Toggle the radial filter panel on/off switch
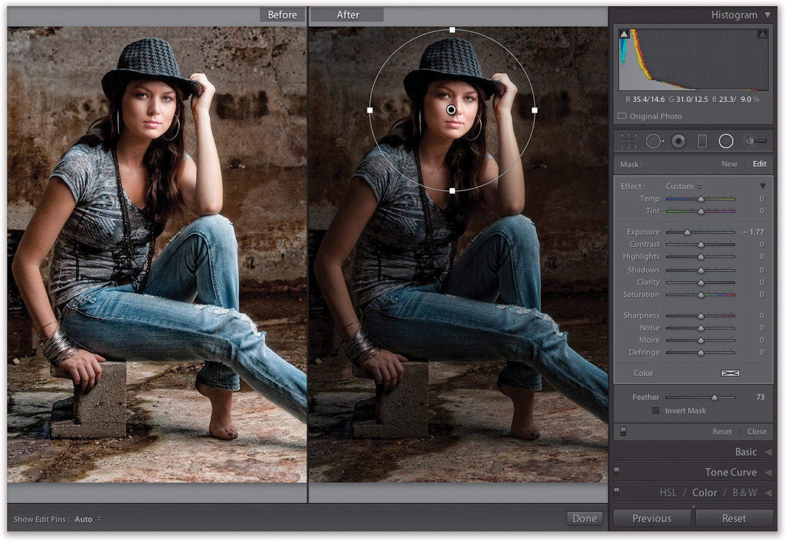Viewport: 786px width, 541px height. click(x=623, y=432)
